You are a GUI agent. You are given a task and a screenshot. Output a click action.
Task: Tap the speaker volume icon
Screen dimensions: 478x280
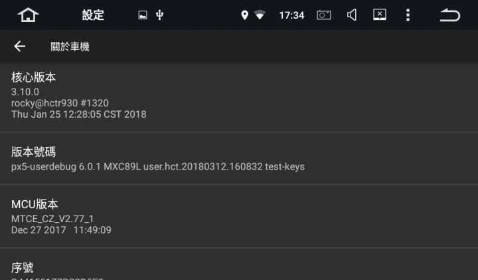352,15
